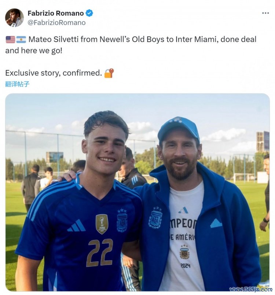Click the "Exclusive story, confirmed." text

pos(54,73)
